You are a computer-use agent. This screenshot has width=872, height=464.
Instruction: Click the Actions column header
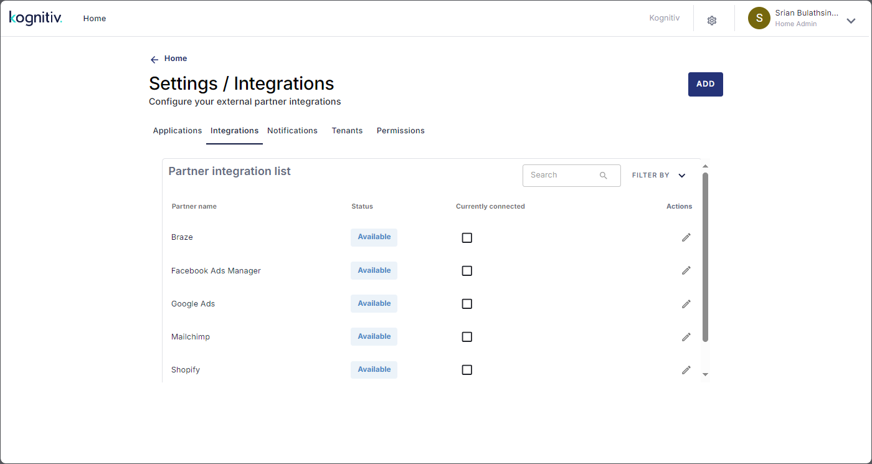tap(679, 207)
